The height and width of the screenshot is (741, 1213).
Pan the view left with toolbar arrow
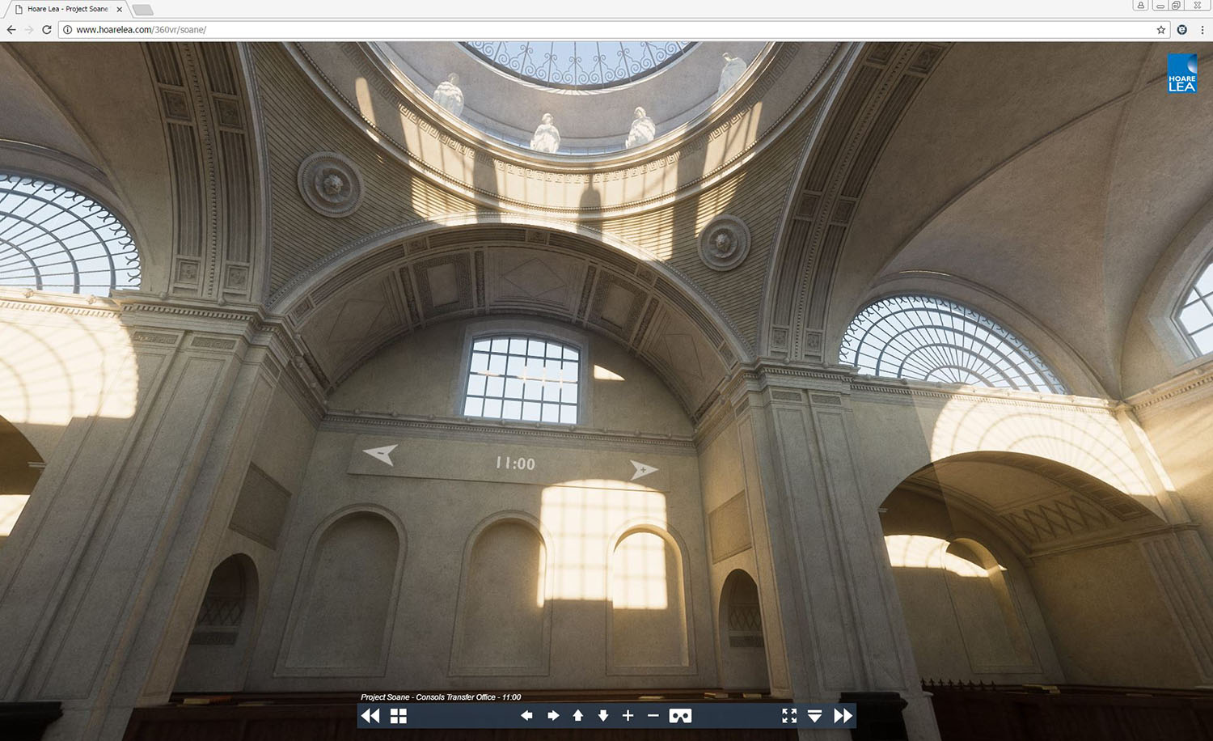pos(526,716)
